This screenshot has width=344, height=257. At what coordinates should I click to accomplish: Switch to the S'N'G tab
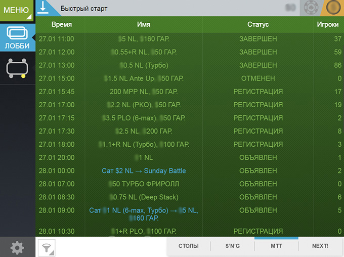pyautogui.click(x=233, y=246)
